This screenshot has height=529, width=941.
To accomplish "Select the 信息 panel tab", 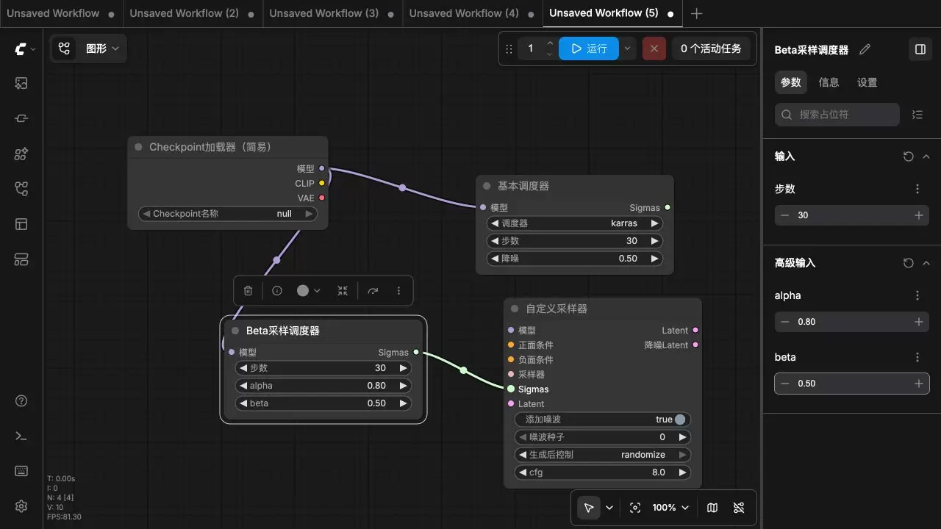I will [x=829, y=82].
